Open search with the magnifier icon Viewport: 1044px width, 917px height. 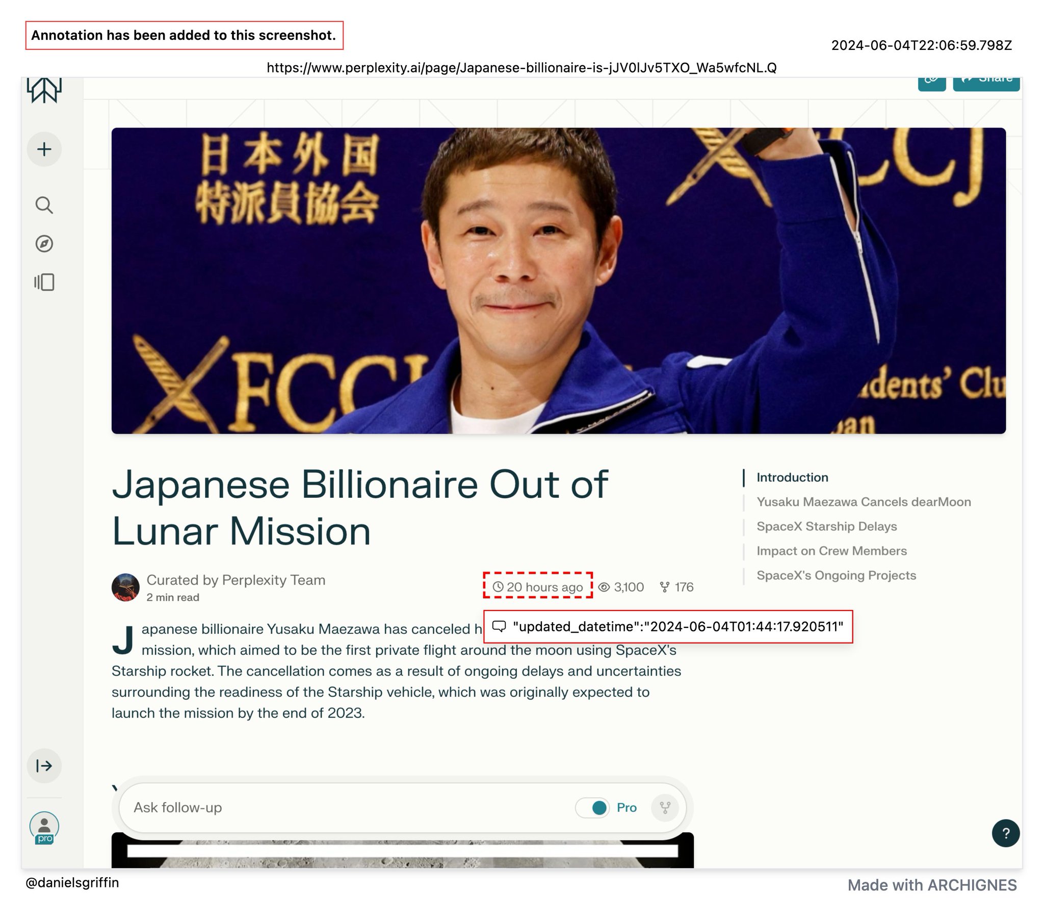click(44, 205)
